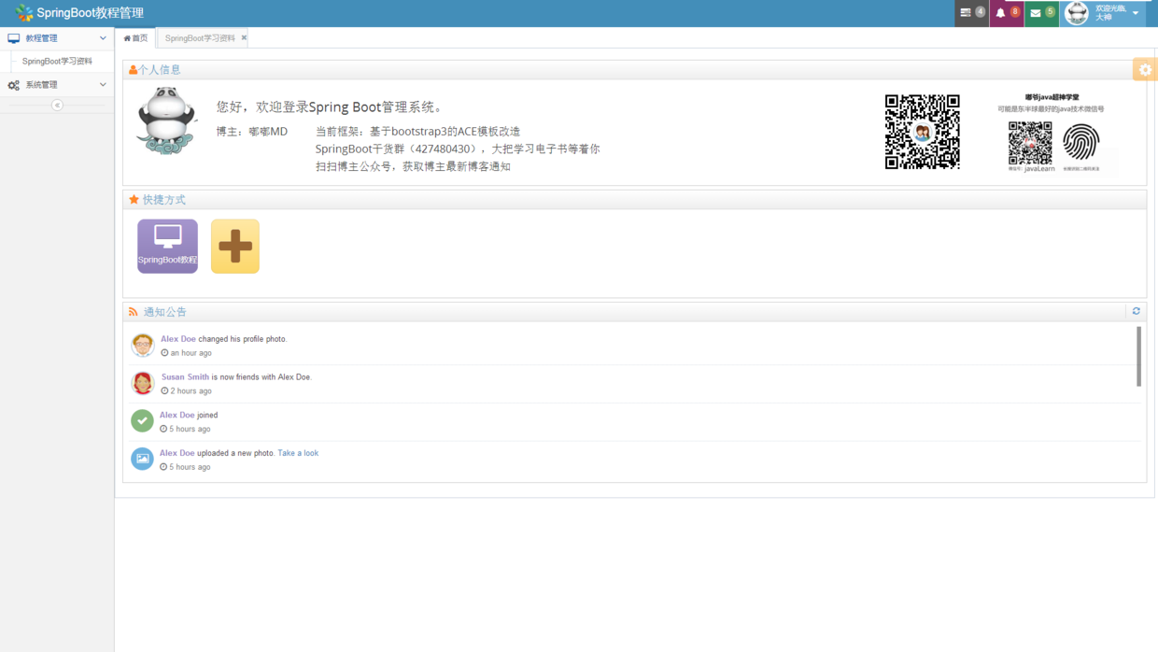This screenshot has height=652, width=1158.
Task: Click the person icon beside 个人信息
Action: pyautogui.click(x=134, y=69)
